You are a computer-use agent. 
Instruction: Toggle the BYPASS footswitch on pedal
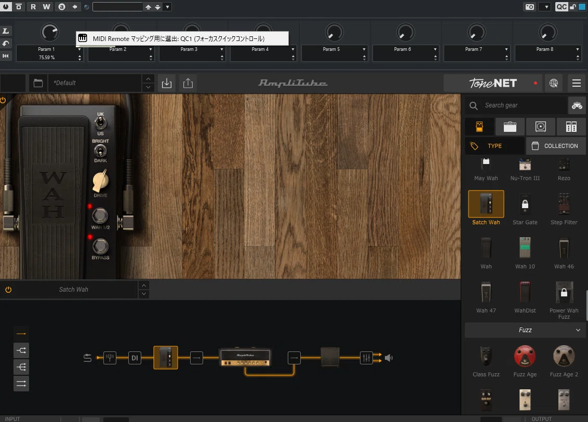pos(100,246)
